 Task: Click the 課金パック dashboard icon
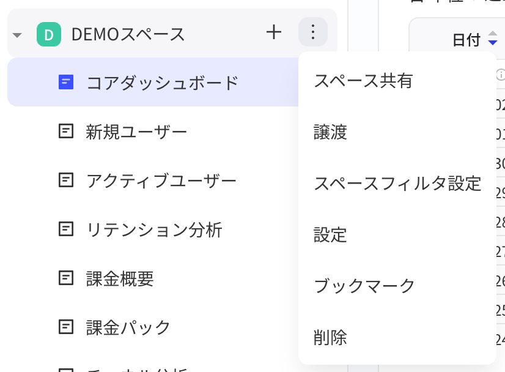[x=66, y=327]
